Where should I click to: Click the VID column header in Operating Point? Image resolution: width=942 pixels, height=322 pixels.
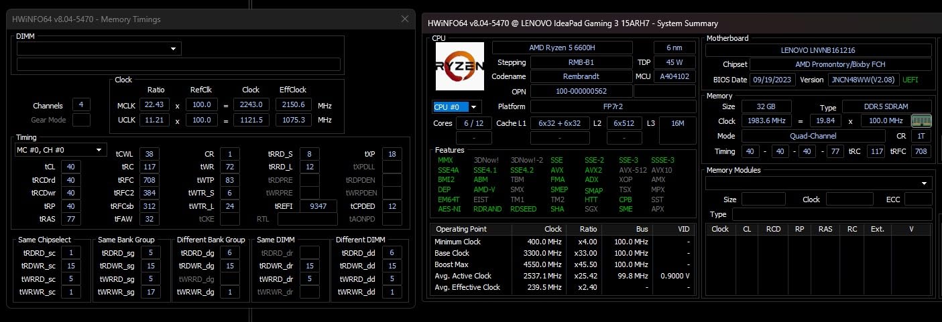click(683, 228)
